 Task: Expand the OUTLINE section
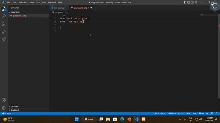[x=28, y=107]
